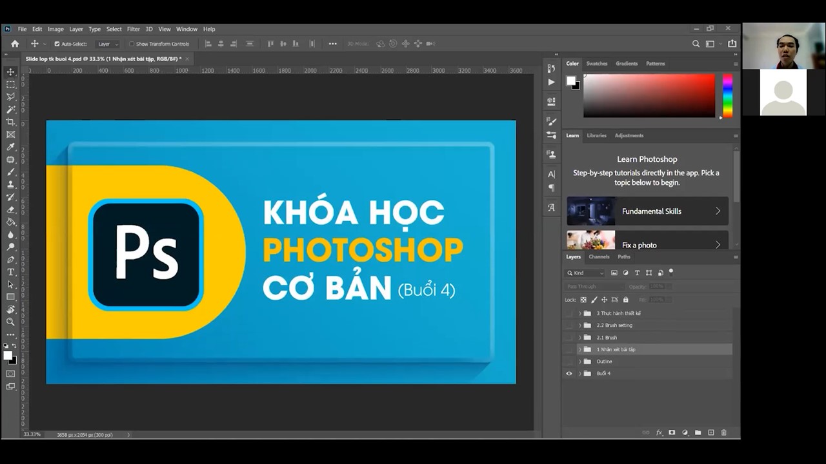
Task: Create a new adjustment layer
Action: click(x=685, y=432)
